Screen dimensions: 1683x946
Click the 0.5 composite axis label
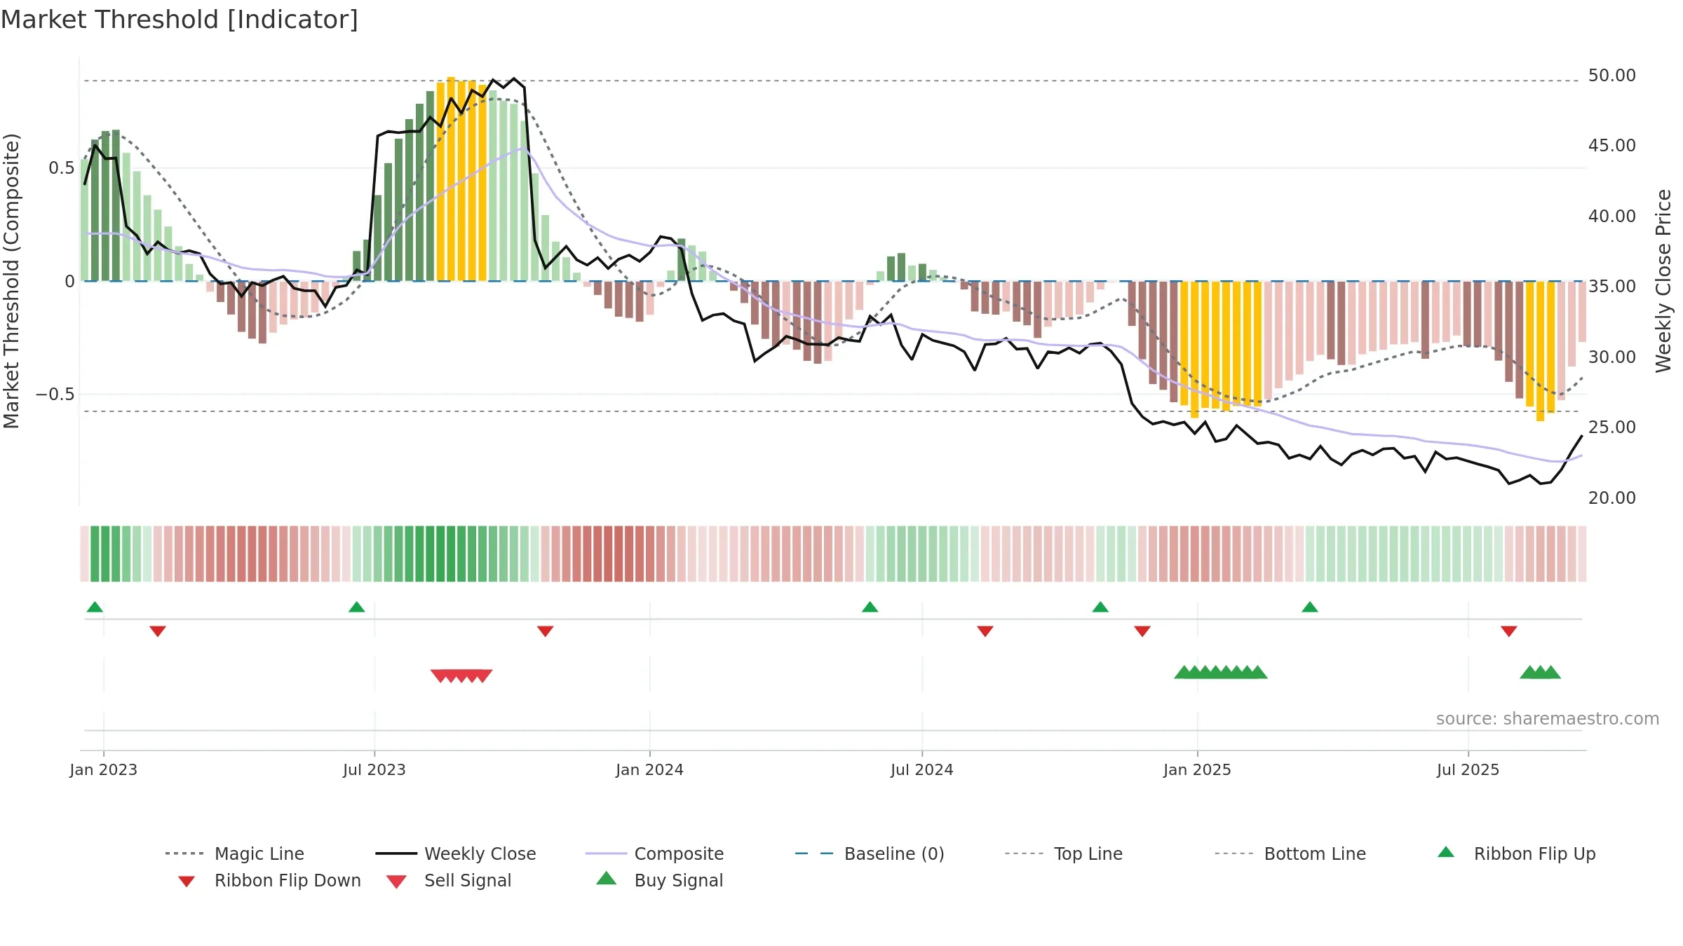point(62,167)
